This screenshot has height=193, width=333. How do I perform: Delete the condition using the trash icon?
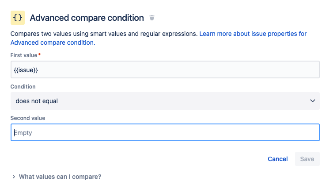tap(152, 18)
